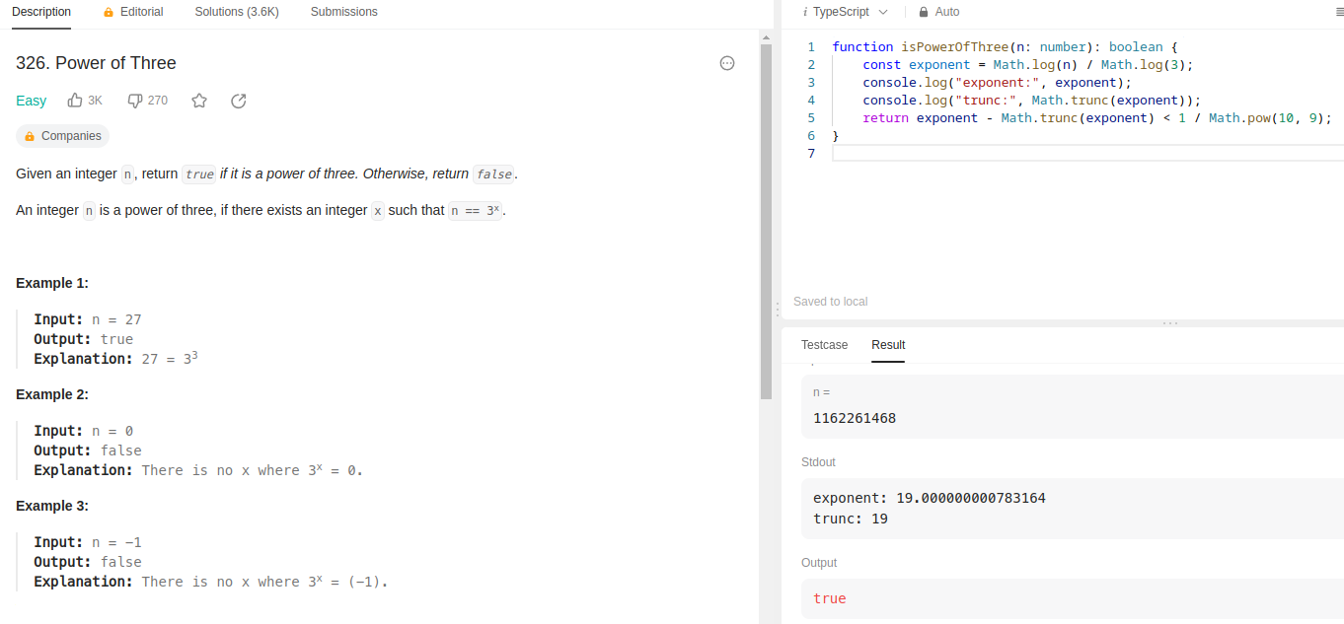
Task: Click the italic info icon beside TypeScript
Action: pyautogui.click(x=804, y=12)
